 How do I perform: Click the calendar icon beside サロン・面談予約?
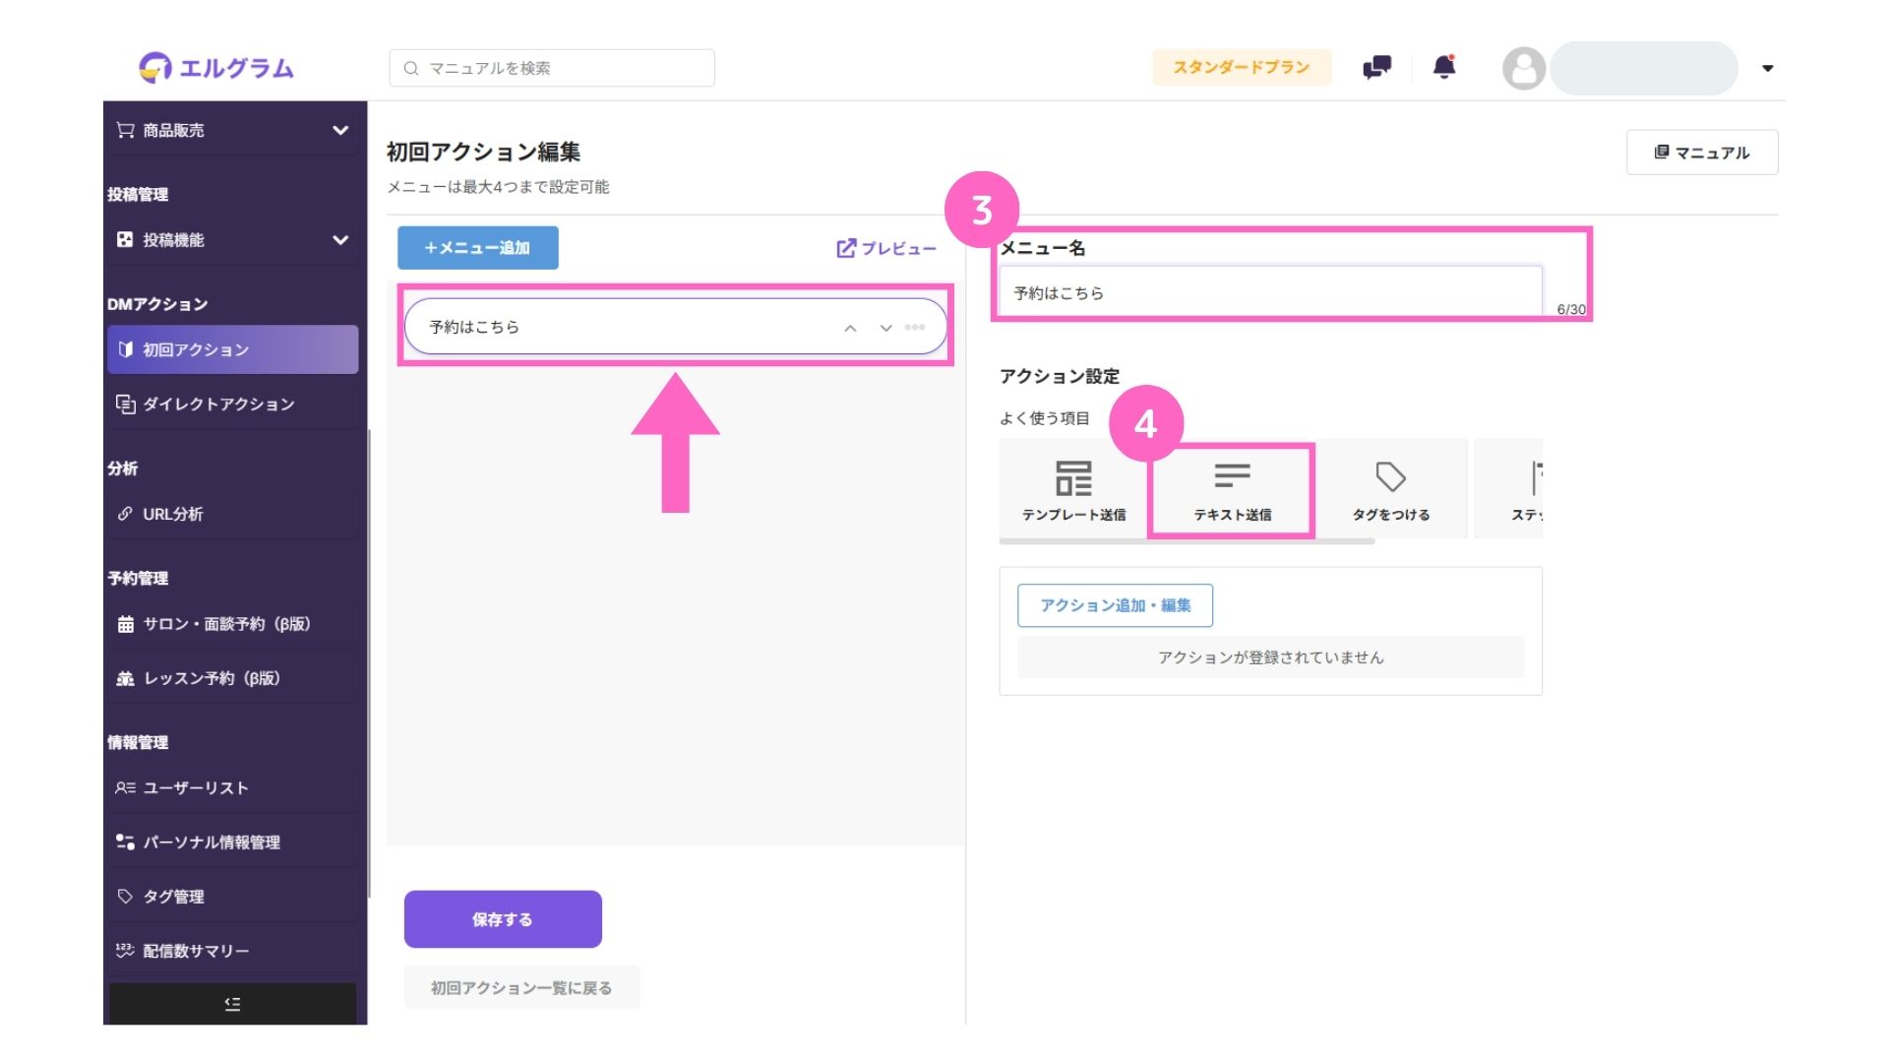(x=125, y=624)
